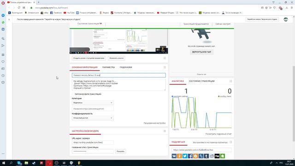The image size is (295, 166).
Task: Click the hide chat link
Action: [x=201, y=74]
